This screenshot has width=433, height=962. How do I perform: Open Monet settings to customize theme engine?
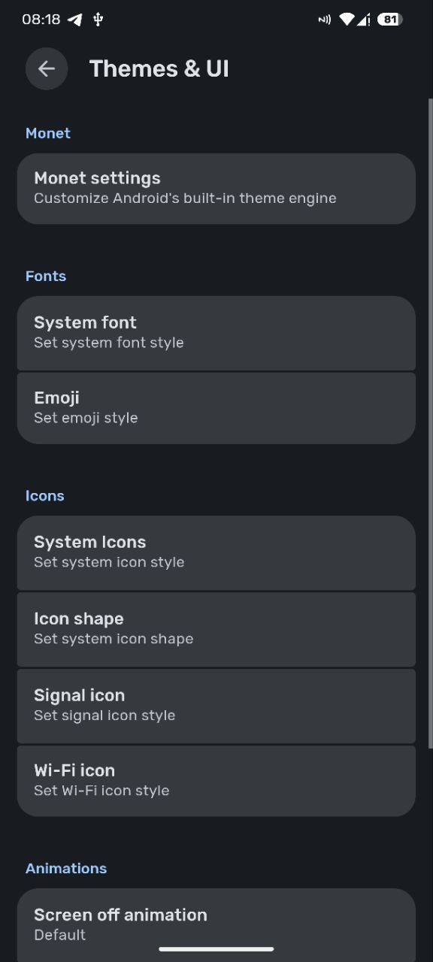point(216,188)
